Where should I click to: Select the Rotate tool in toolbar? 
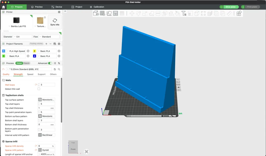coord(138,13)
